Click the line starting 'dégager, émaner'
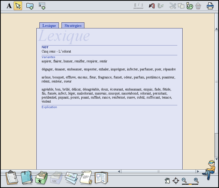219x188 pixels. tap(108, 69)
